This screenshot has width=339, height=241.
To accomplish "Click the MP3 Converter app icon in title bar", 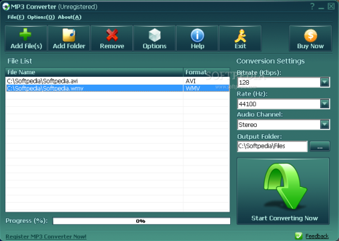I will click(x=6, y=7).
